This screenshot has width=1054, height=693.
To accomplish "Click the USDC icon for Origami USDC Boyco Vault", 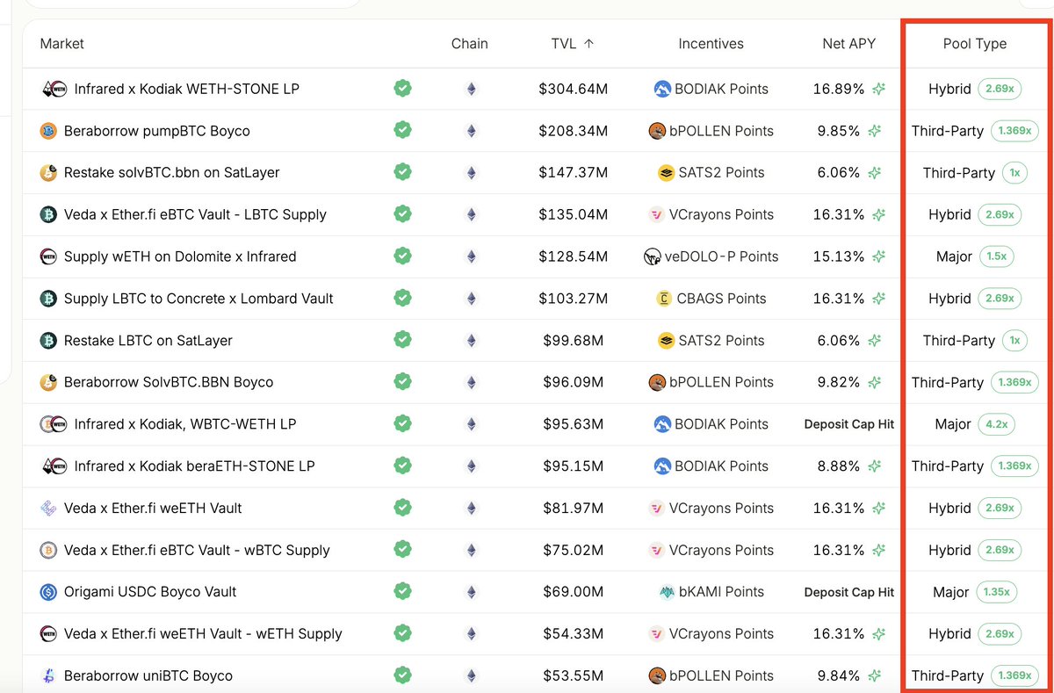I will coord(48,592).
